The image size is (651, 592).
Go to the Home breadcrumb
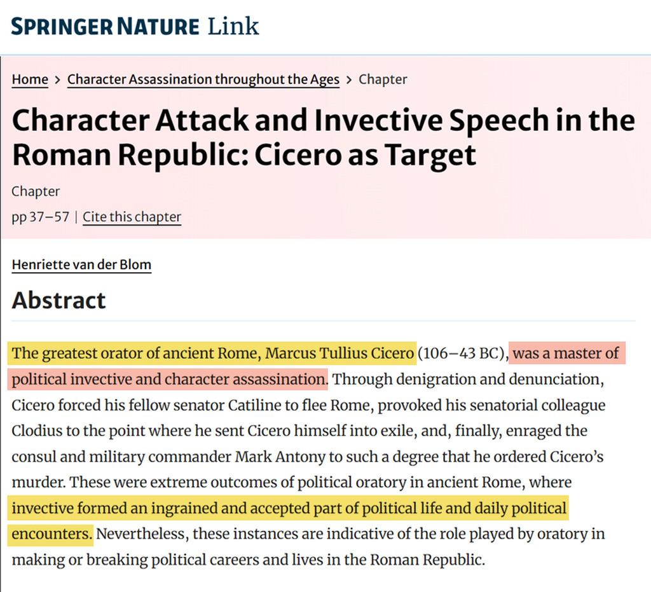point(30,79)
